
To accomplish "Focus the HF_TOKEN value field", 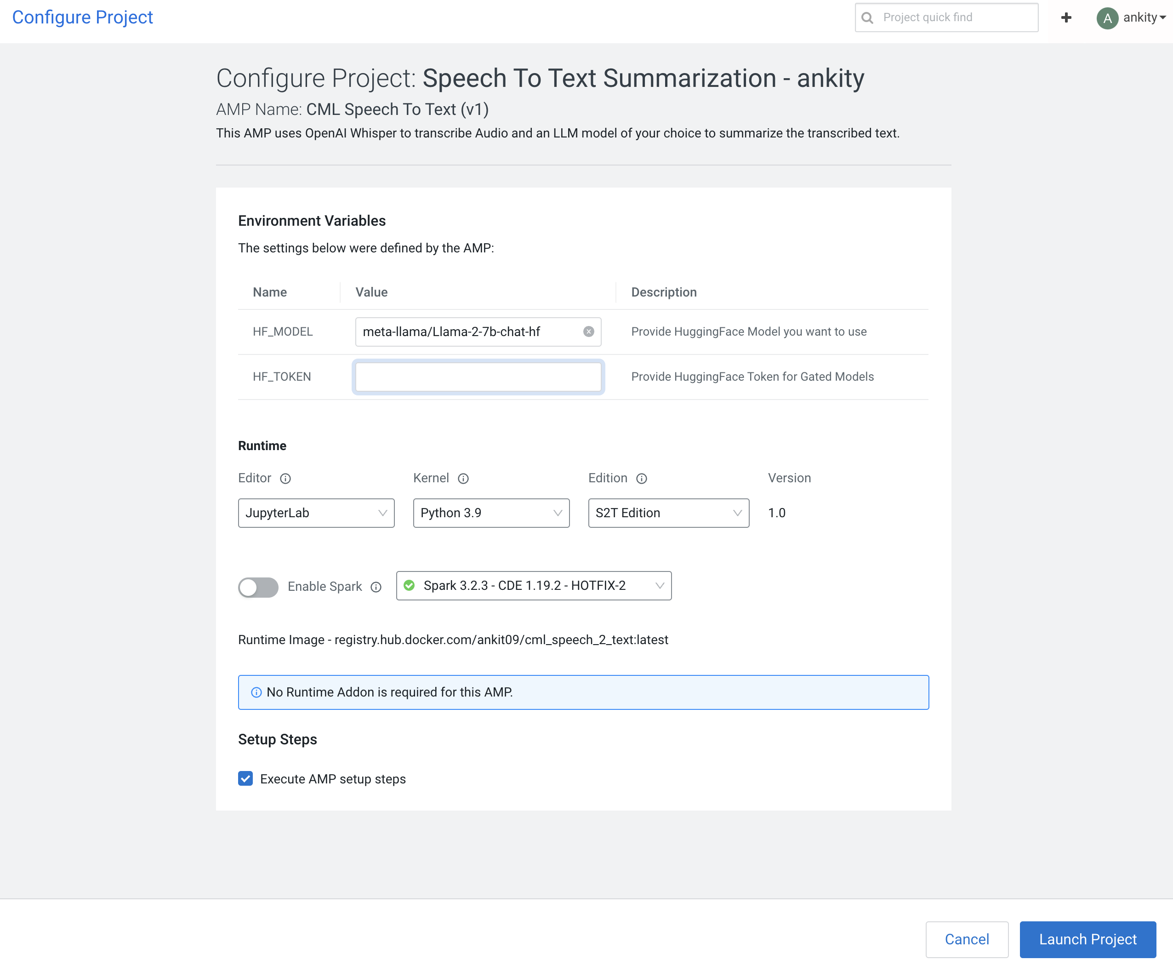I will (x=478, y=377).
